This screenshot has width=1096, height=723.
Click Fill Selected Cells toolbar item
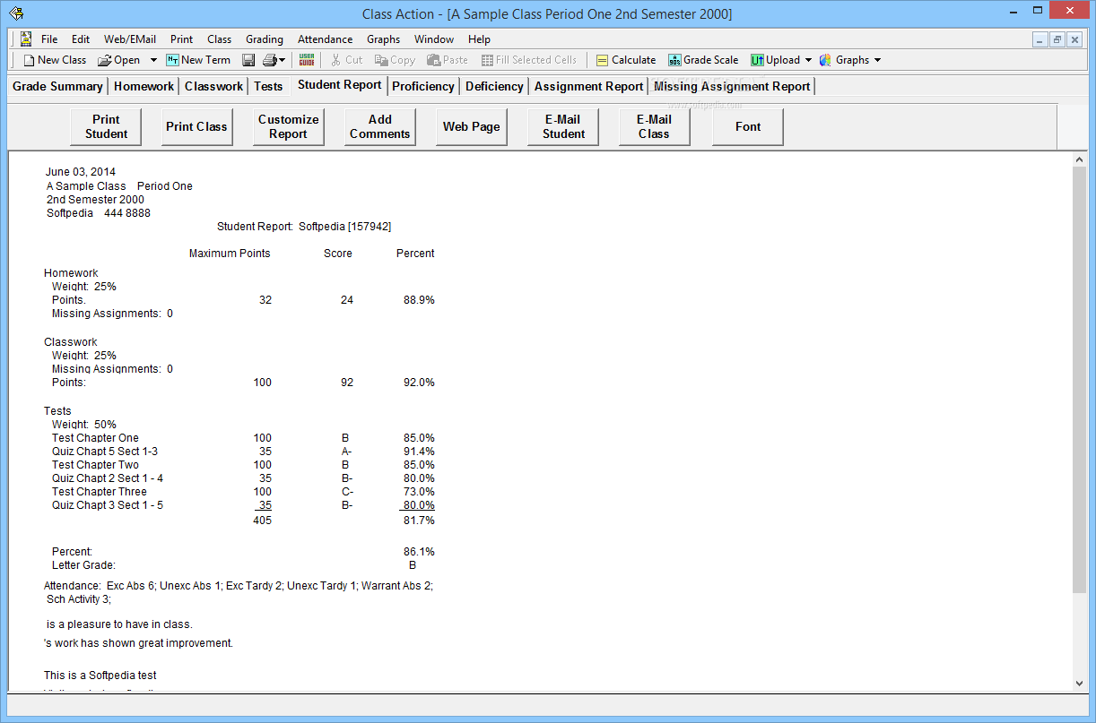[529, 60]
